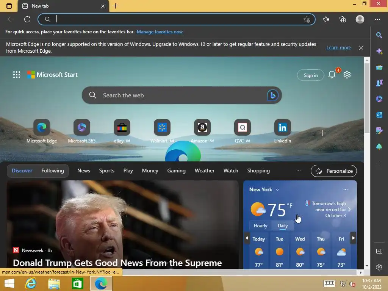
Task: Open Games chess icon in sidebar
Action: tap(379, 83)
